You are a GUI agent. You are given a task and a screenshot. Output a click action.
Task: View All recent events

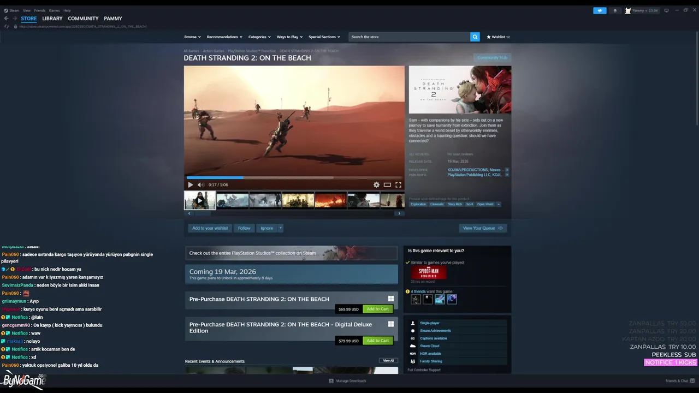(388, 361)
